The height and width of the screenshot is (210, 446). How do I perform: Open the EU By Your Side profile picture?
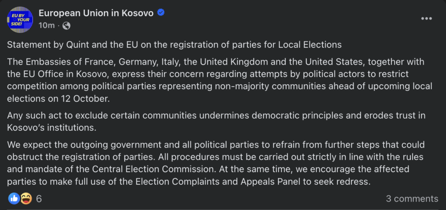20,20
